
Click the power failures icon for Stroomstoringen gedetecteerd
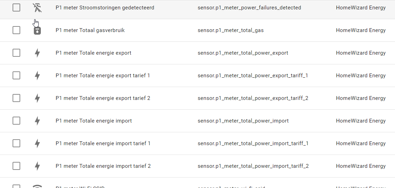pos(37,8)
